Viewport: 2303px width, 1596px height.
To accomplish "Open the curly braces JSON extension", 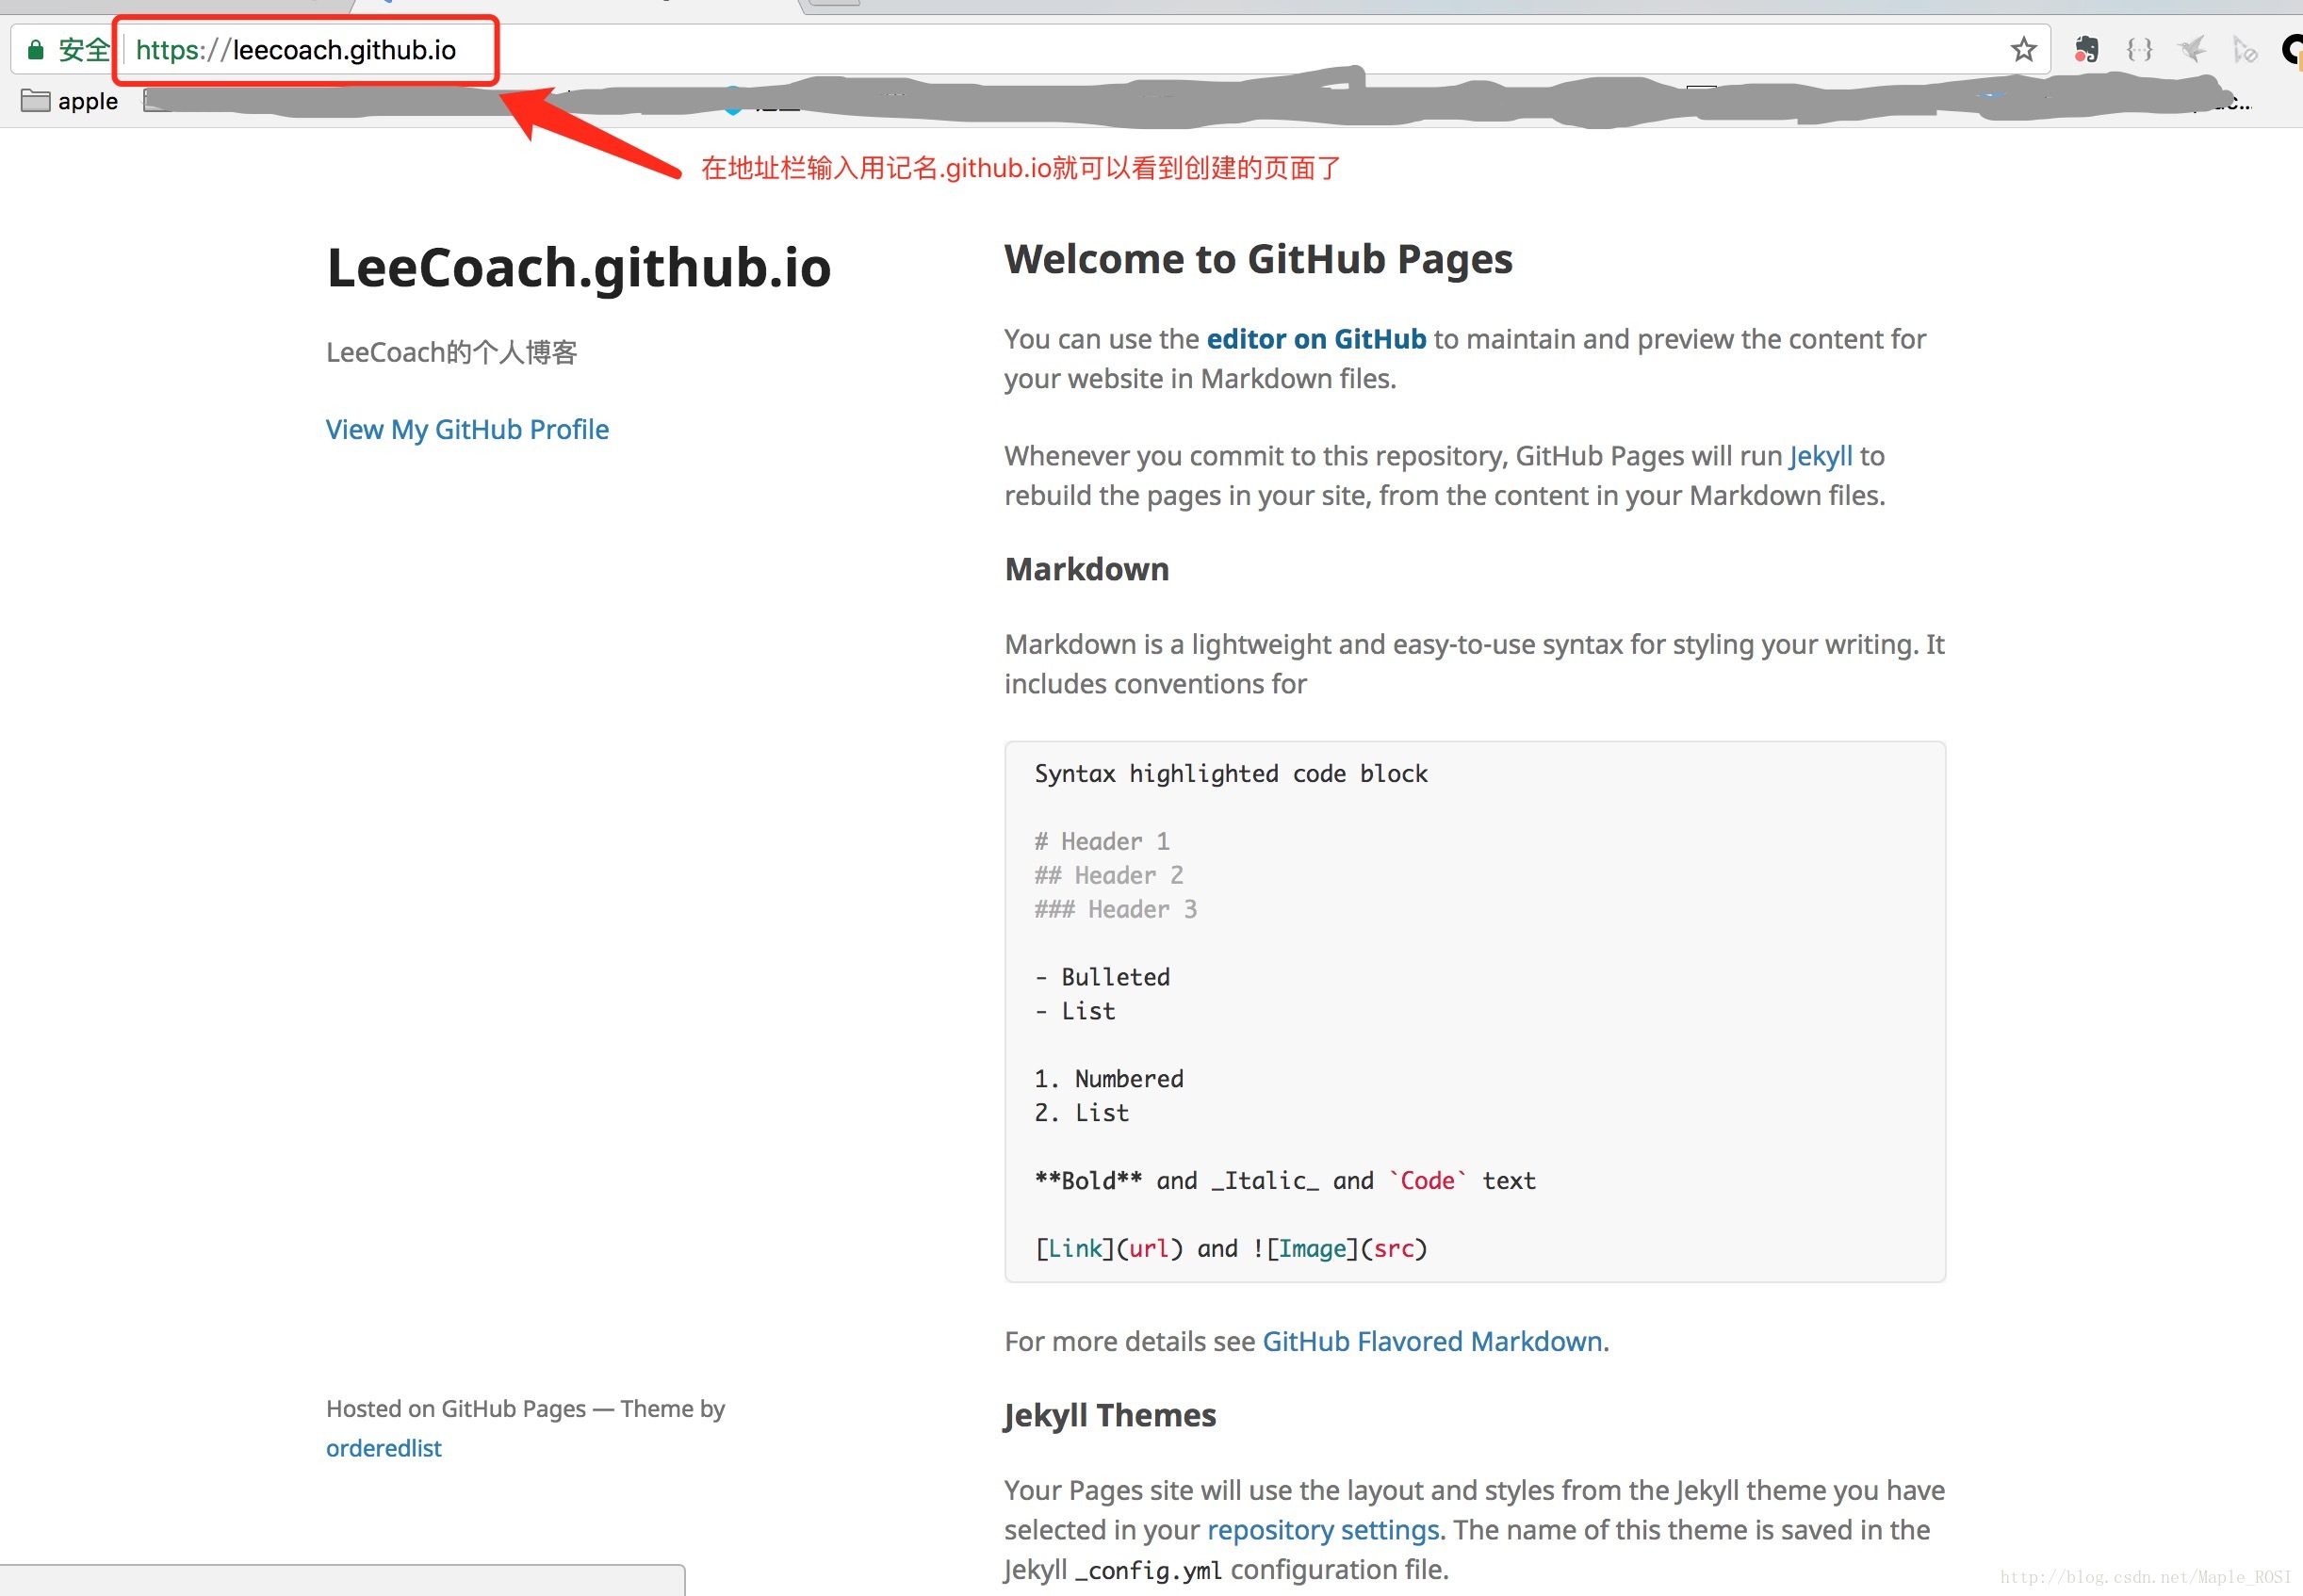I will [2139, 50].
